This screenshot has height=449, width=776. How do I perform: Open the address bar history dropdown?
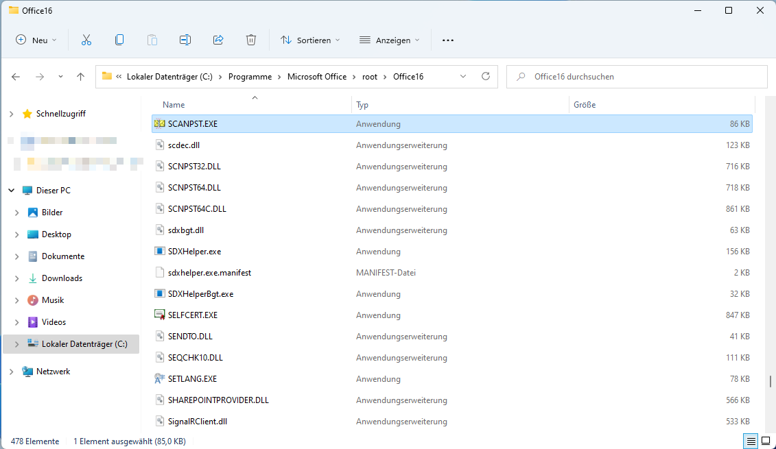(x=463, y=76)
